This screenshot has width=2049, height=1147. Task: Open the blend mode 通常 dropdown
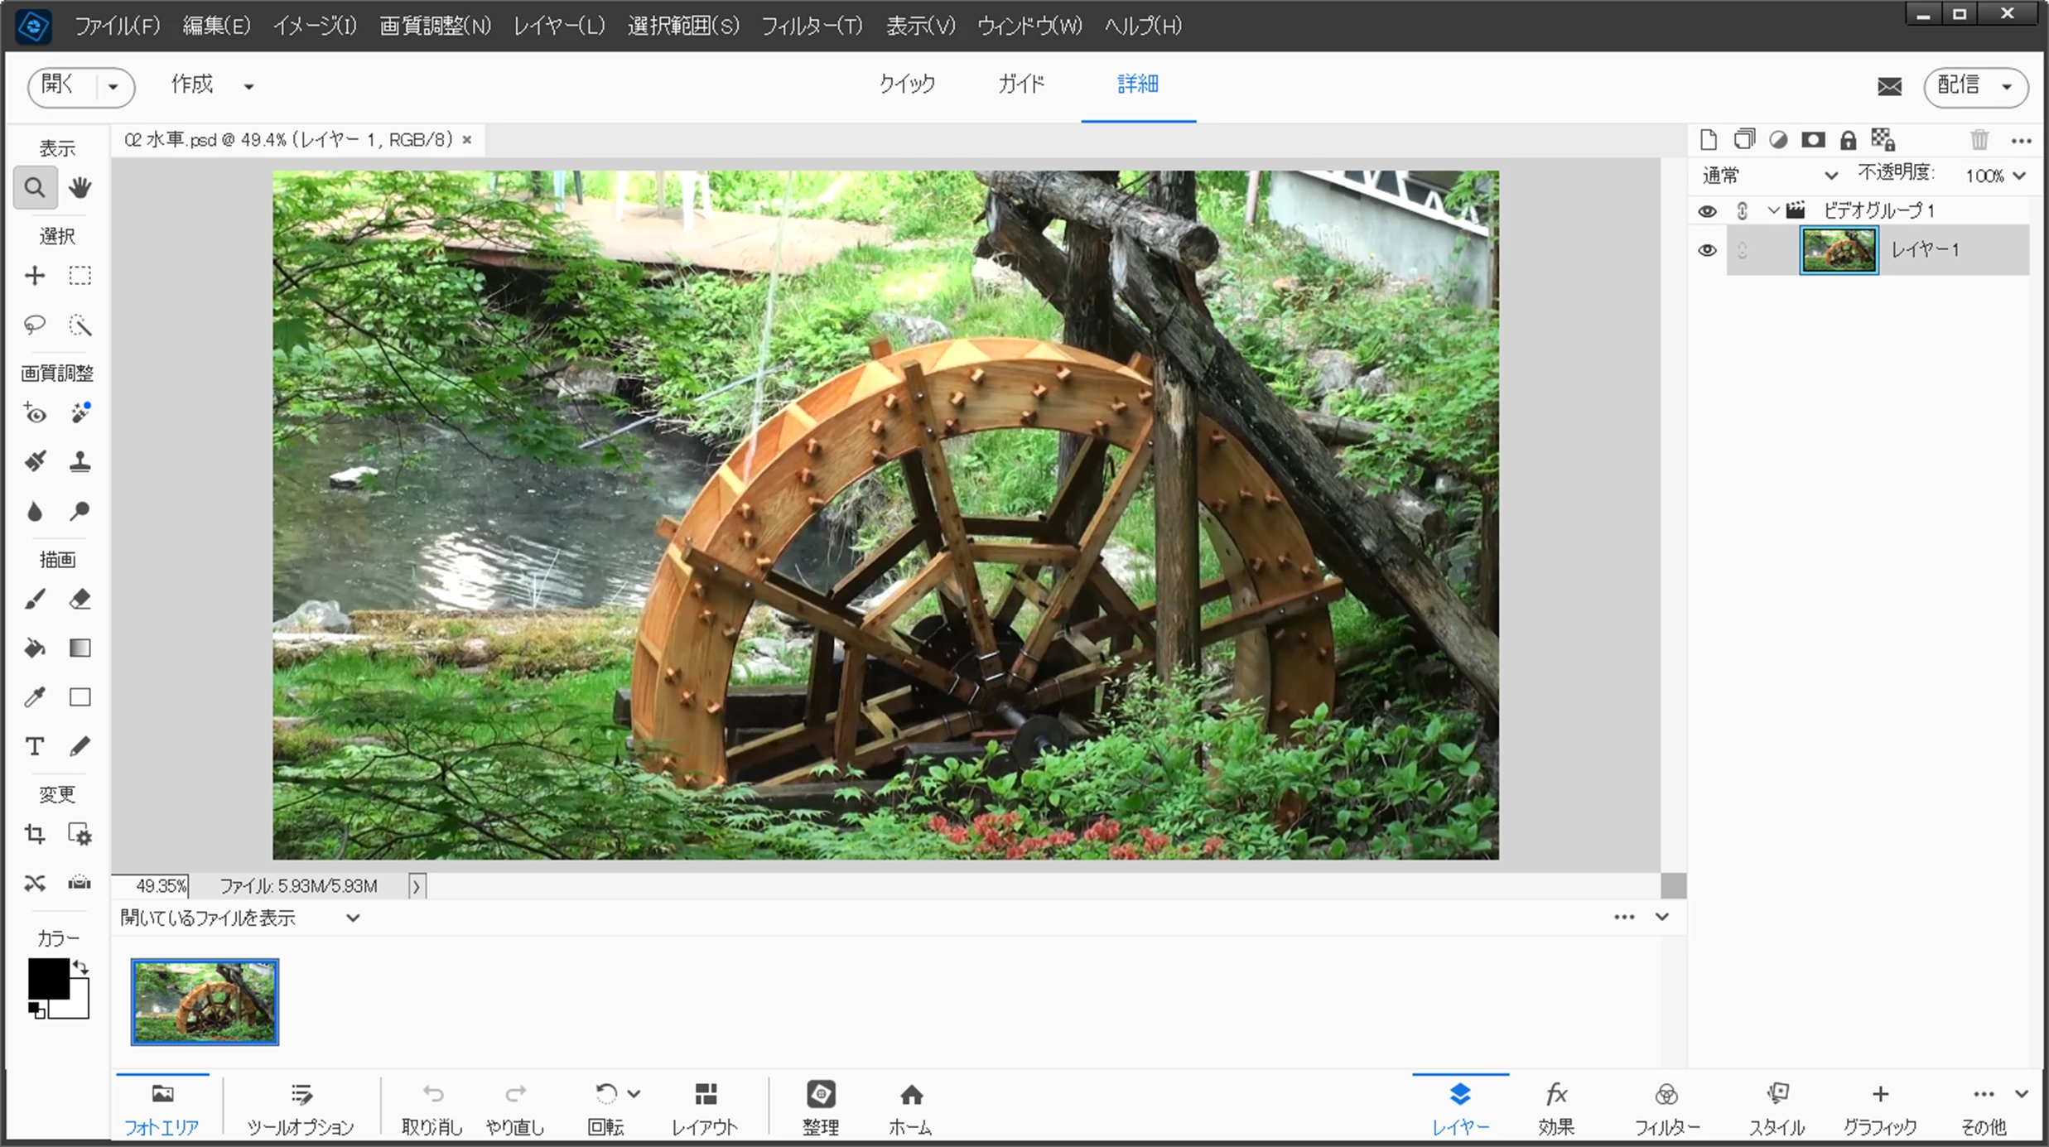point(1769,176)
